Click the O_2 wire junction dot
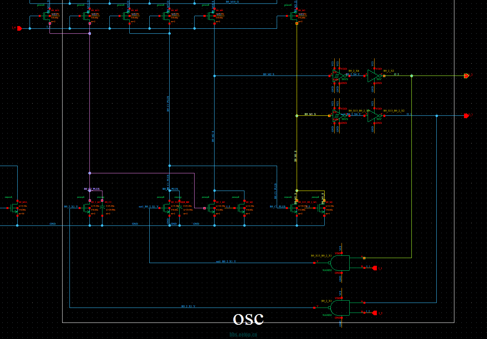Image resolution: width=487 pixels, height=339 pixels. (411, 76)
